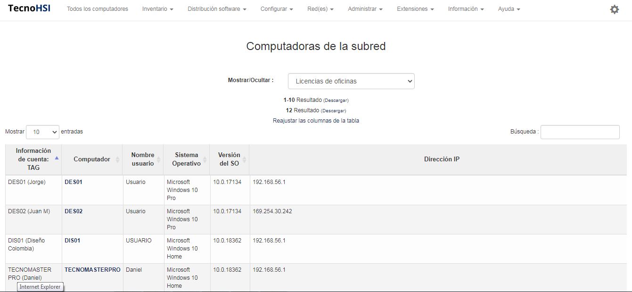Screen dimensions: 632x292
Task: Open the entries-per-page Mostrar dropdown
Action: (42, 132)
